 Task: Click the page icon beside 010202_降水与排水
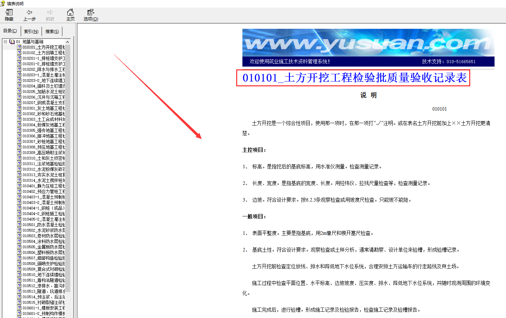click(19, 69)
